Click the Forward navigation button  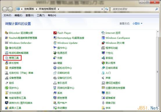click(x=10, y=9)
